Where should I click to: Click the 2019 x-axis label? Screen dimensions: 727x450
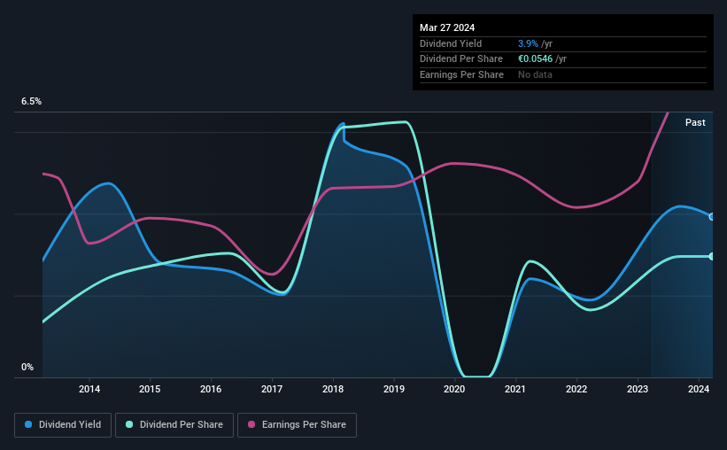point(394,389)
